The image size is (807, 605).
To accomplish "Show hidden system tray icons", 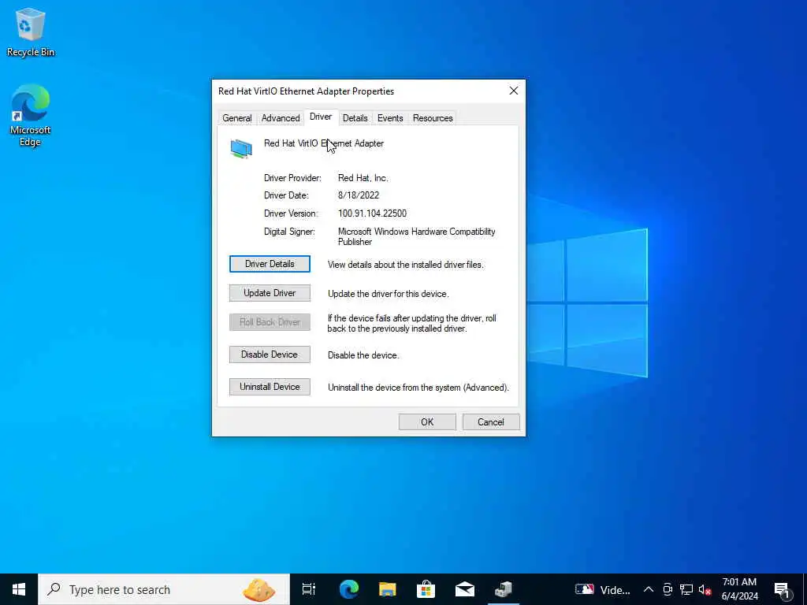I will [649, 589].
